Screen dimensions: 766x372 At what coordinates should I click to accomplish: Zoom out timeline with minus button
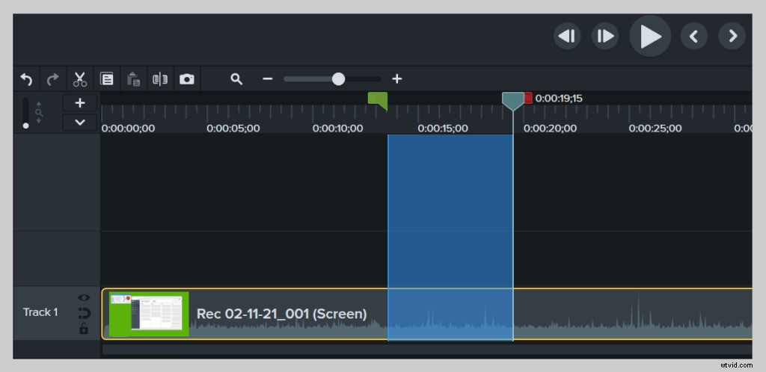click(267, 78)
